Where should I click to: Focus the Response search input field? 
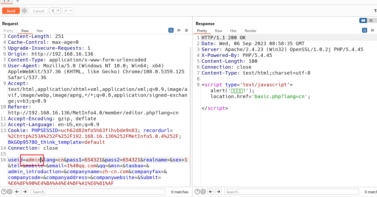[291, 192]
